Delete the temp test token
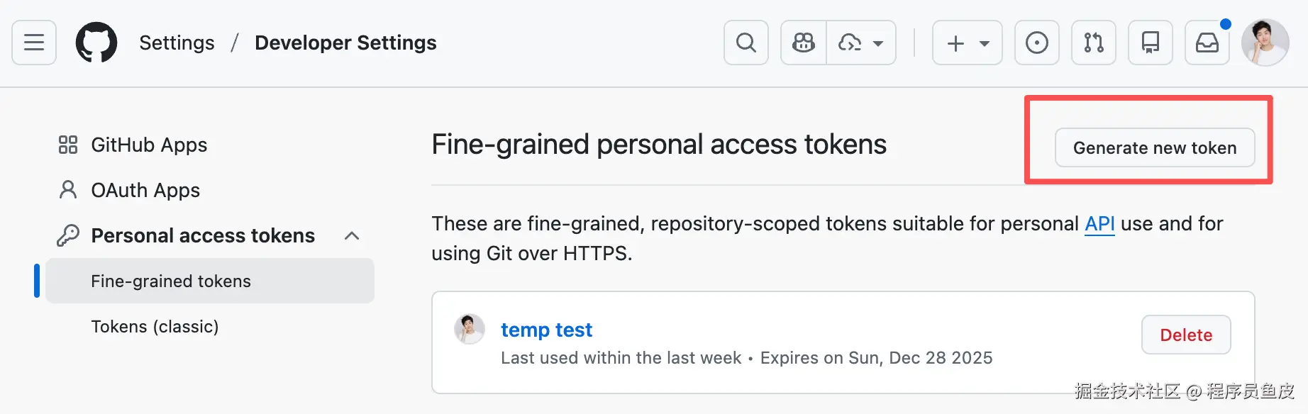This screenshot has width=1308, height=414. (1185, 335)
